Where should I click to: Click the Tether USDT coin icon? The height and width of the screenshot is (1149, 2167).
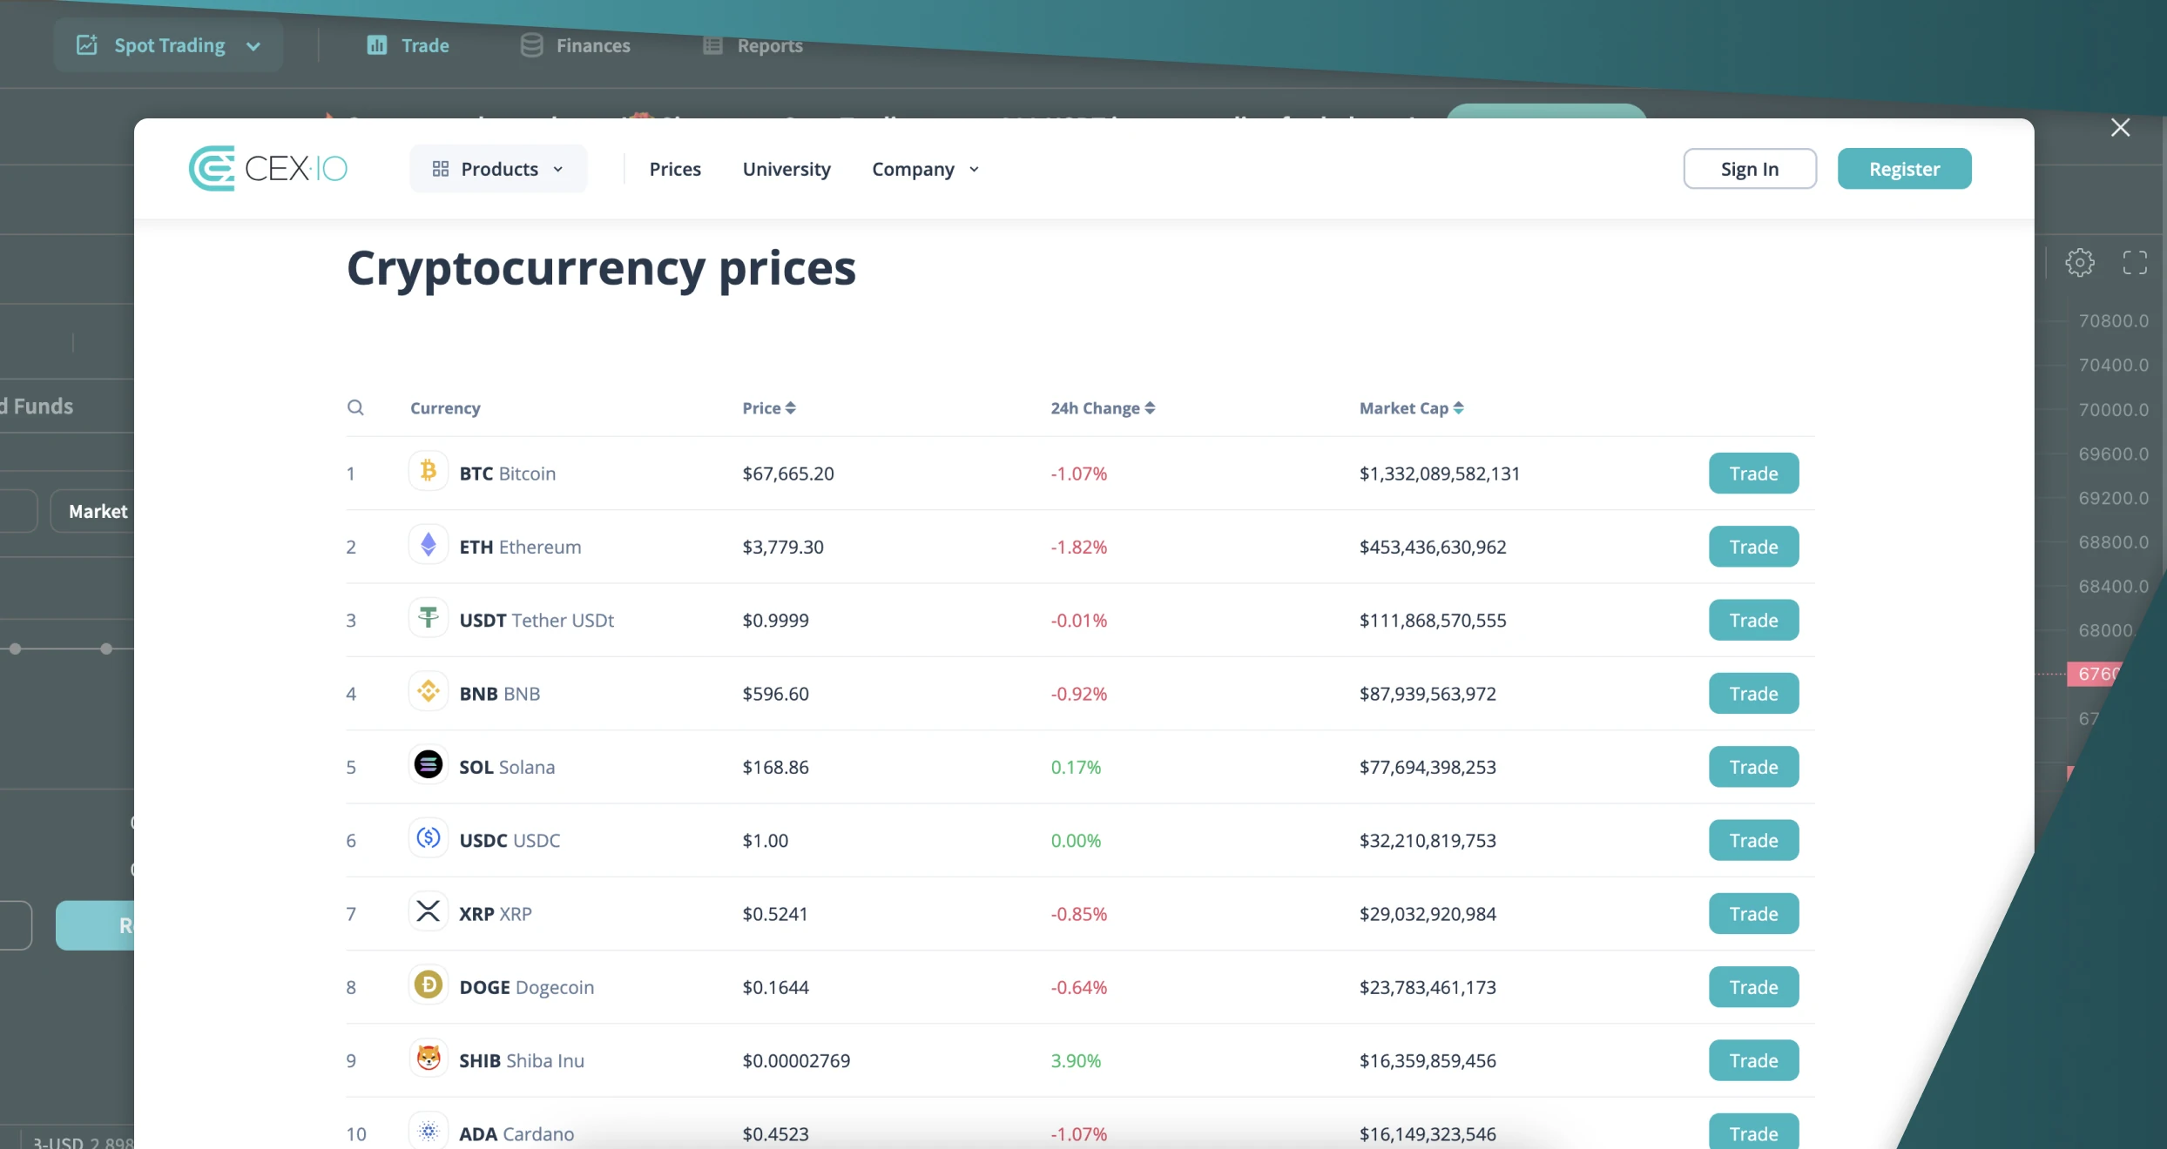point(428,618)
